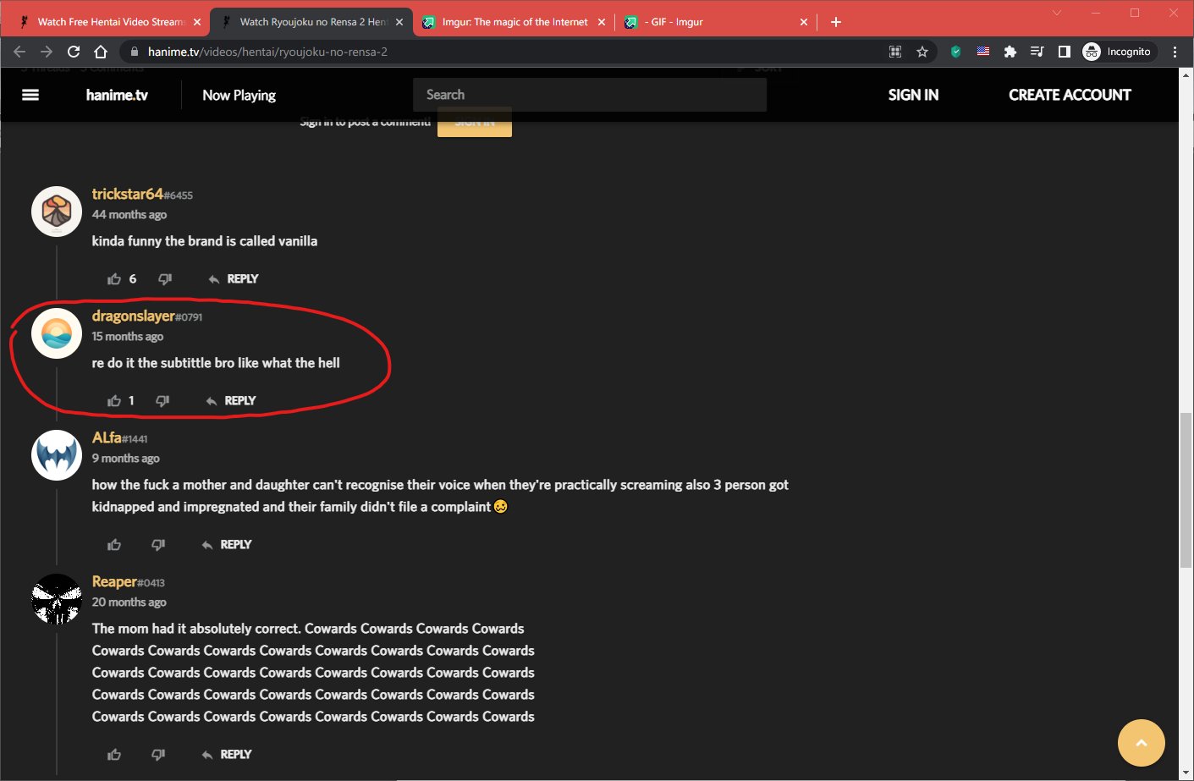This screenshot has height=781, width=1194.
Task: Click the page vertical scrollbar thumb
Action: pos(1186,490)
